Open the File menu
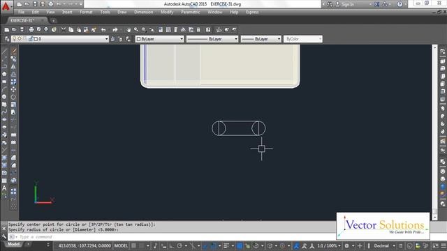Screen dimensions: 447x251 pyautogui.click(x=22, y=12)
